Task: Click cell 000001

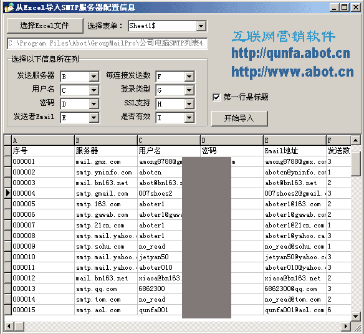Action: point(43,161)
